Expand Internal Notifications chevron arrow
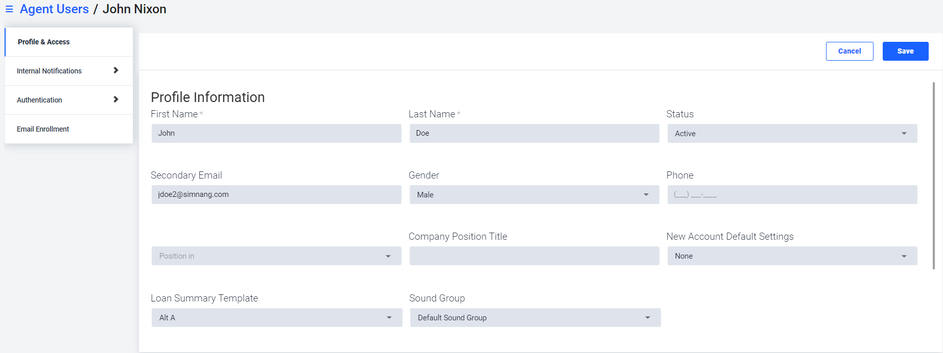The image size is (943, 353). click(116, 70)
